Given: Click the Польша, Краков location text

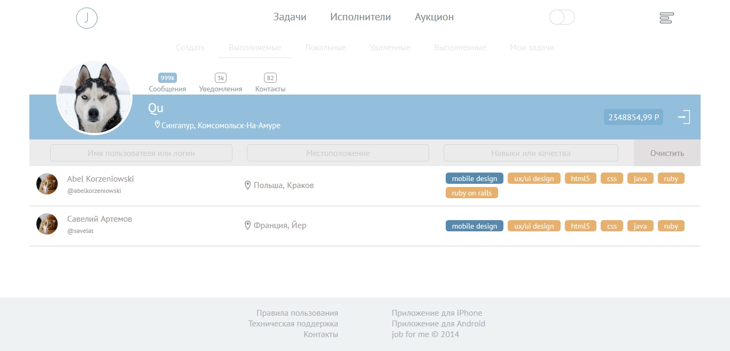Looking at the screenshot, I should click(284, 185).
